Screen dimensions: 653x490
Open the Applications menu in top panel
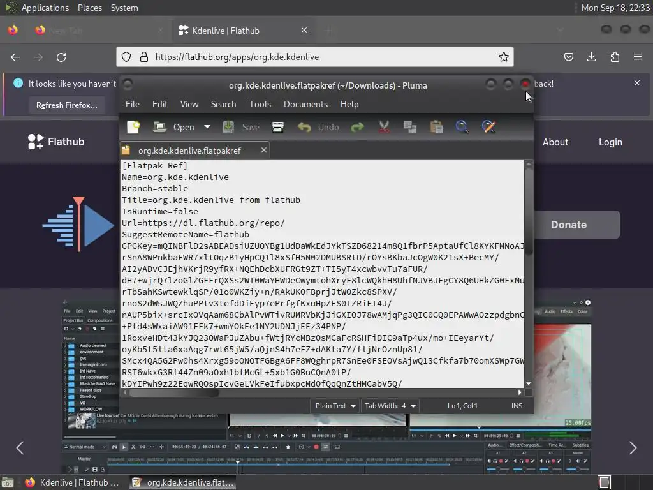(x=45, y=8)
